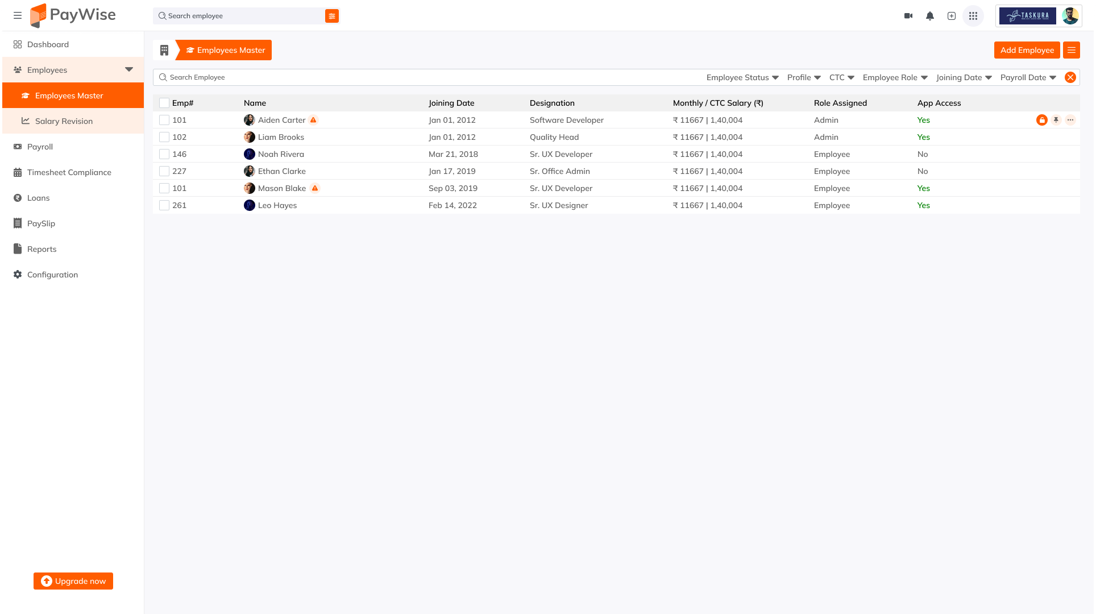Check the select-all checkbox in the table header
Image resolution: width=1096 pixels, height=614 pixels.
(x=164, y=103)
